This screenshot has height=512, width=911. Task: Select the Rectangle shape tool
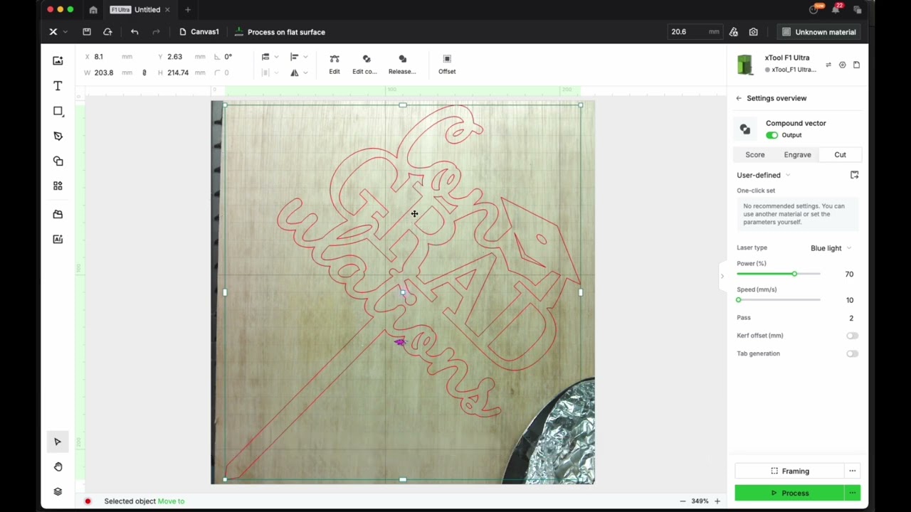tap(58, 111)
